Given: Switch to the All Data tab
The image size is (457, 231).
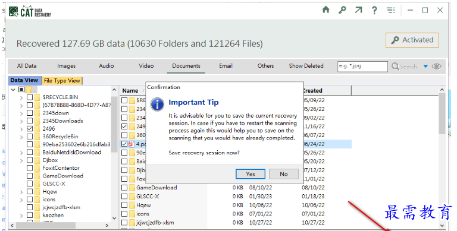Looking at the screenshot, I should click(27, 66).
